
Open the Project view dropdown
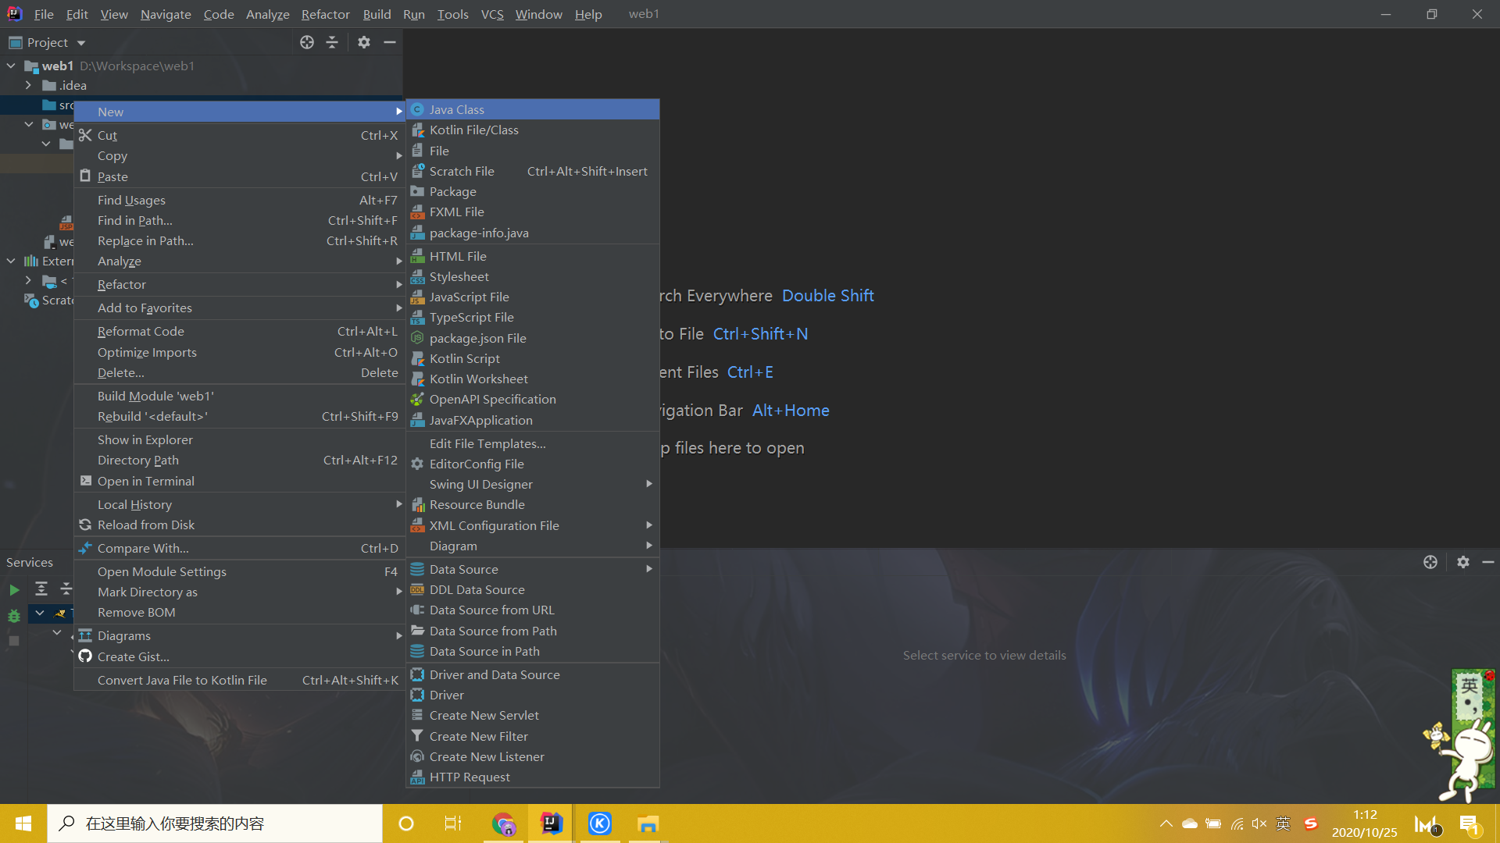tap(81, 43)
